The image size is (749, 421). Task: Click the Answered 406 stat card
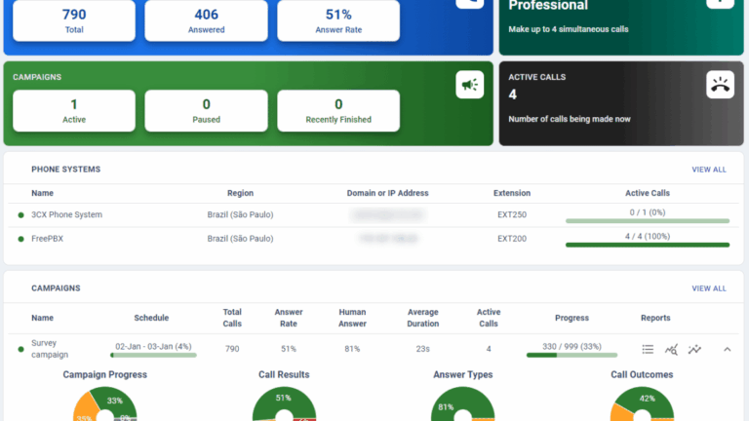206,20
